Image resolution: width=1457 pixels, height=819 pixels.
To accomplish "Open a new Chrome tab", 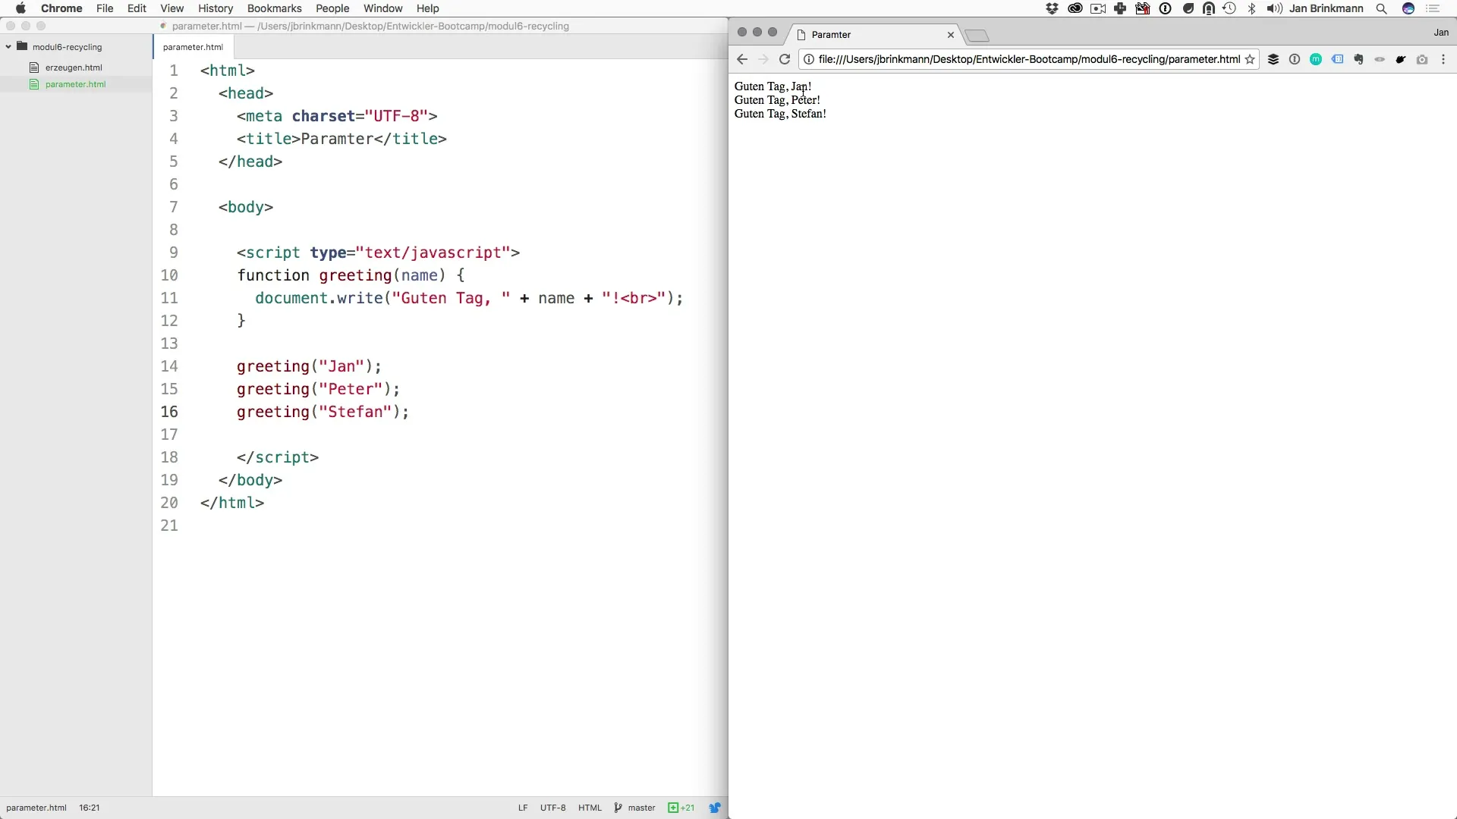I will pyautogui.click(x=977, y=36).
